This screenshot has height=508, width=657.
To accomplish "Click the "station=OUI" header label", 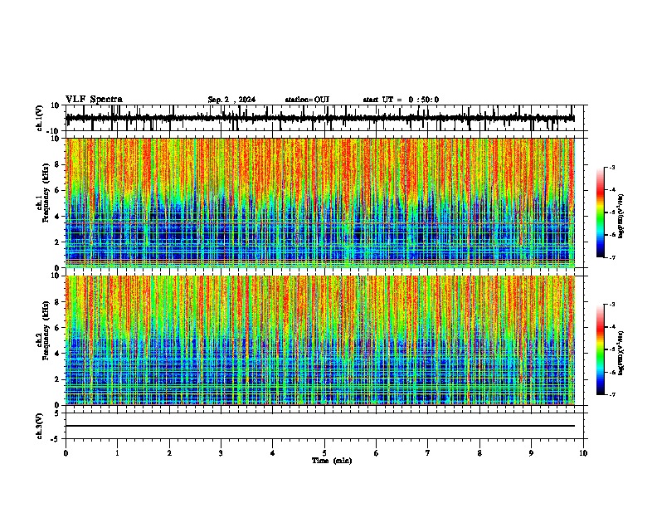I will click(307, 100).
